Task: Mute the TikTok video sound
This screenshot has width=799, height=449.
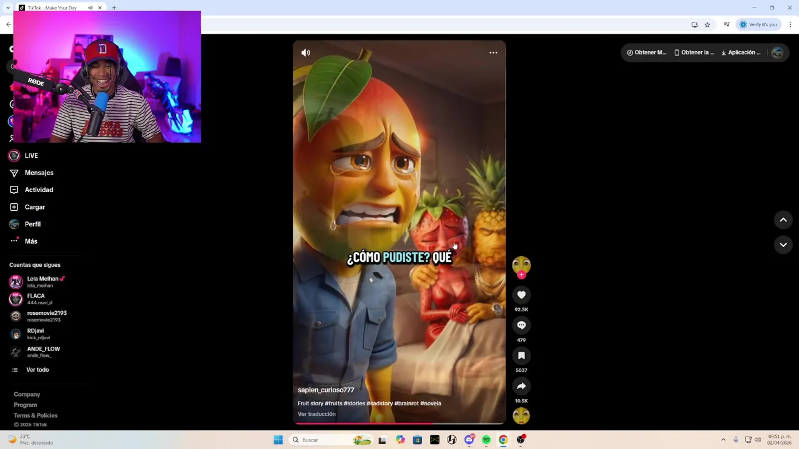Action: click(x=306, y=53)
